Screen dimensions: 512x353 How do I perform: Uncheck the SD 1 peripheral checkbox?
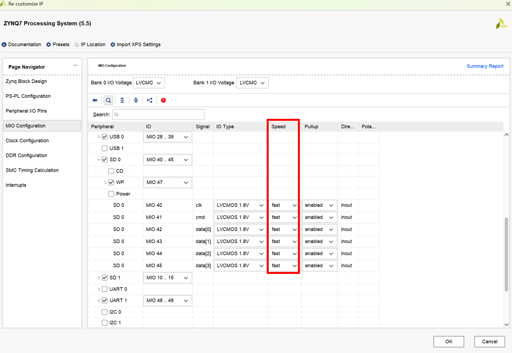click(105, 278)
